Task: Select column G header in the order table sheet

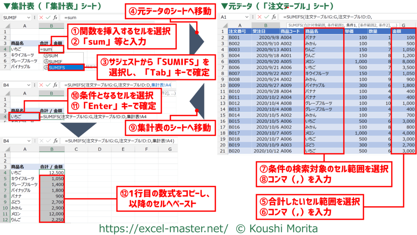Action: 403,25
